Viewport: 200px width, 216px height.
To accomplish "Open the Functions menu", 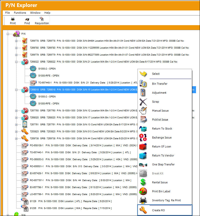I will (20, 13).
